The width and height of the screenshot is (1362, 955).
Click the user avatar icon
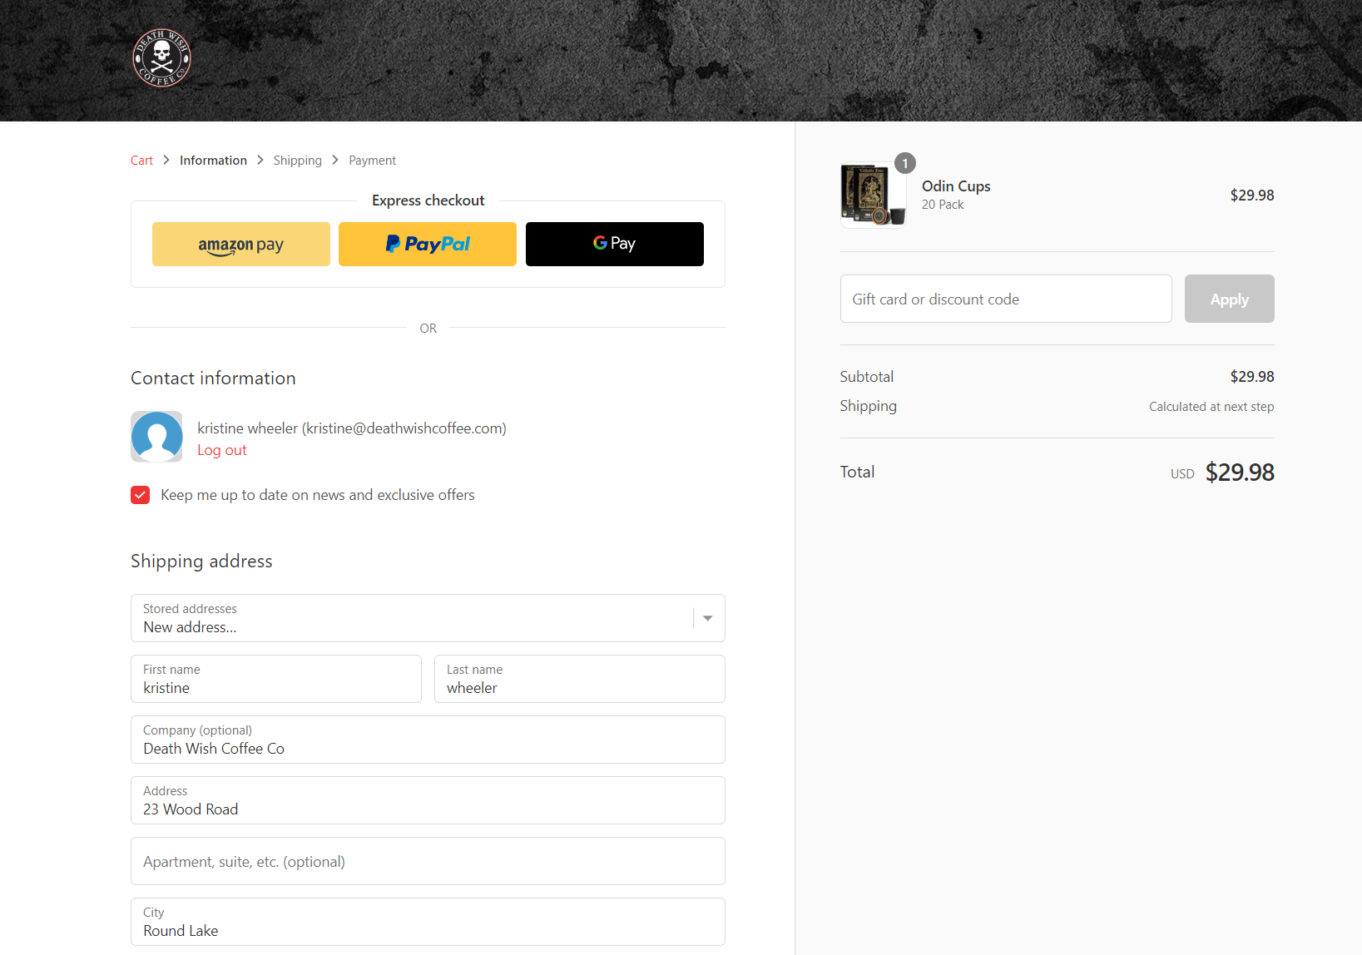click(156, 437)
